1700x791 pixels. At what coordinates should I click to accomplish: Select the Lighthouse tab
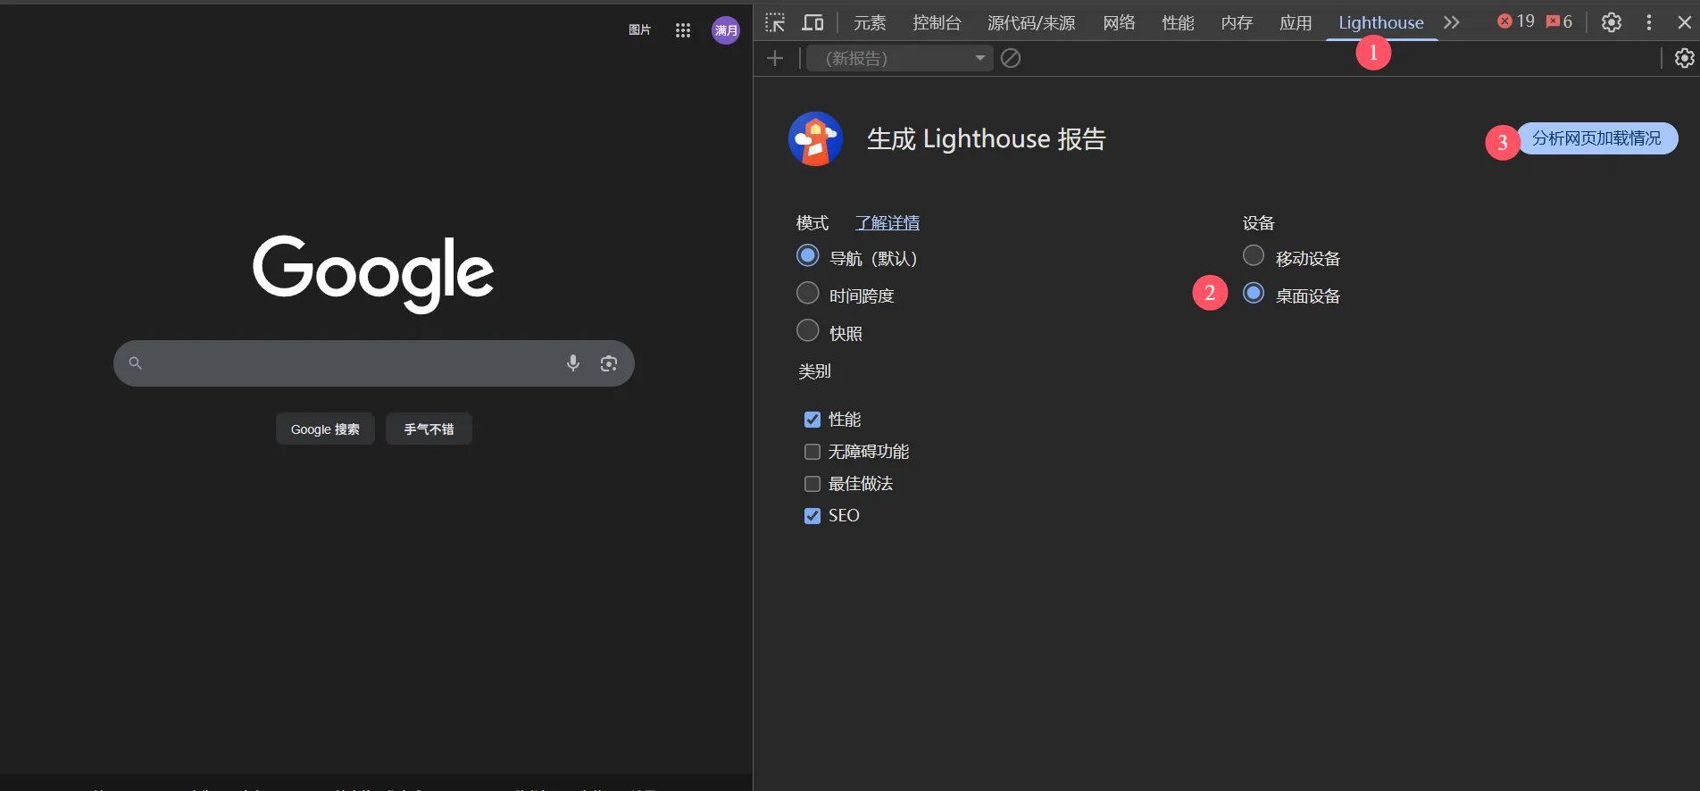[x=1381, y=22]
